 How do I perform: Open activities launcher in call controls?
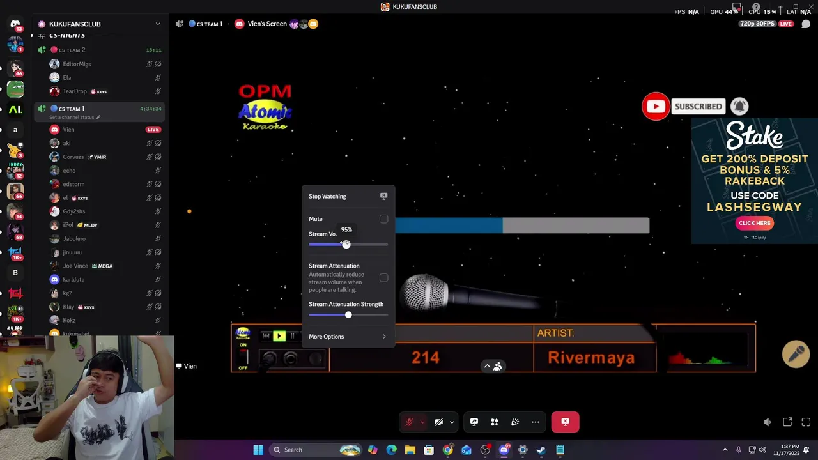(495, 422)
